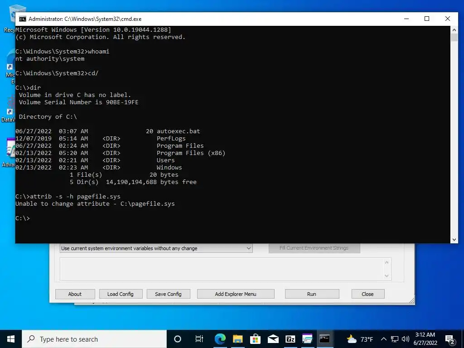Click the 'attrib -s -h pagefile.sys' command
Viewport: 464px width, 348px height.
[75, 197]
